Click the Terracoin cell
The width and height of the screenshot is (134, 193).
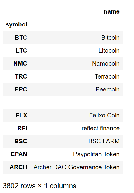click(107, 76)
